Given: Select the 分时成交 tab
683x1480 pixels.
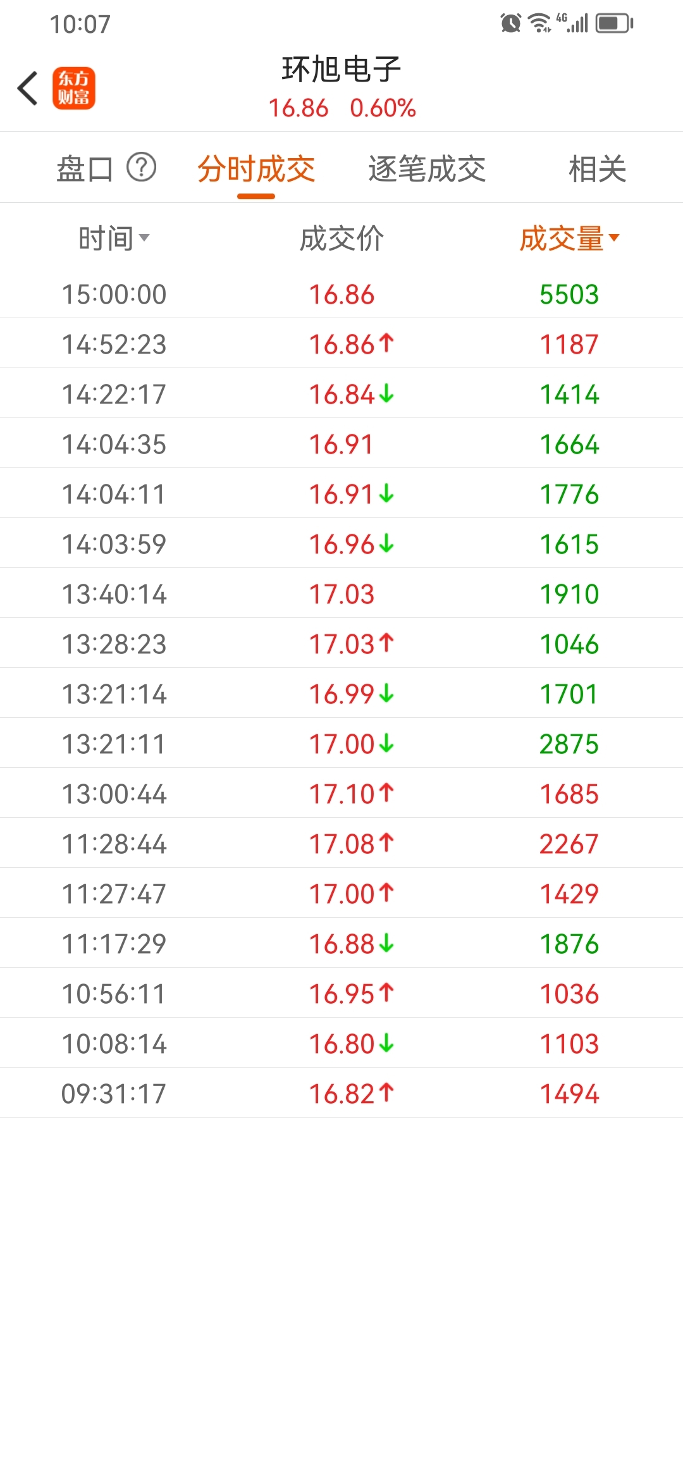Looking at the screenshot, I should (256, 169).
